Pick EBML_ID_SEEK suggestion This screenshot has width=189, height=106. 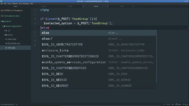(98, 74)
